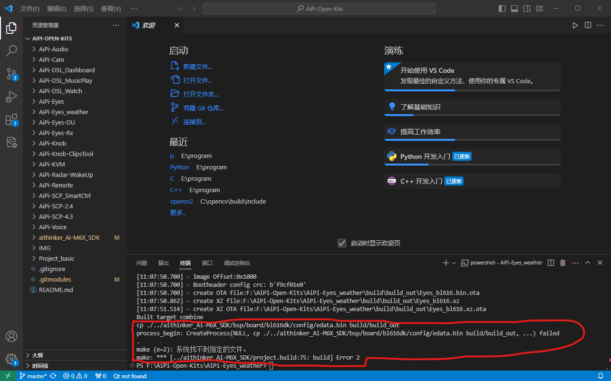The height and width of the screenshot is (381, 611).
Task: Expand the timeline (时间线) section
Action: coord(75,366)
